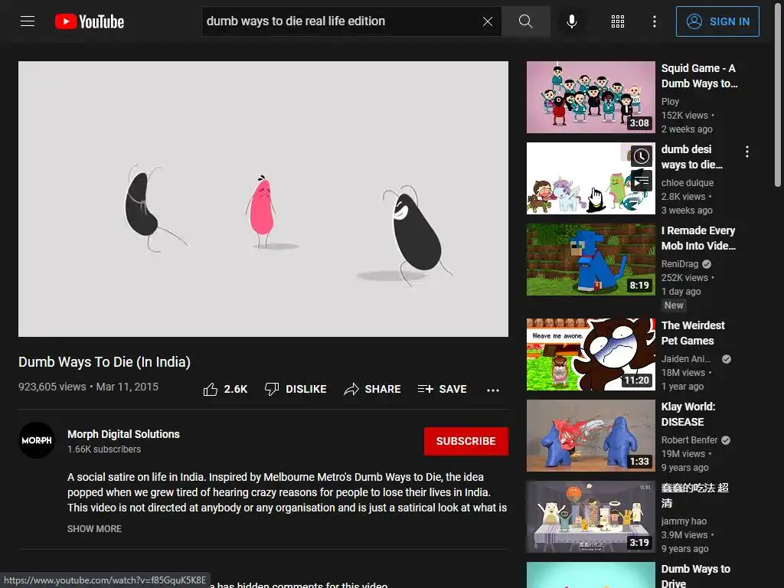The height and width of the screenshot is (588, 784).
Task: Click the SIGN IN button
Action: pos(717,21)
